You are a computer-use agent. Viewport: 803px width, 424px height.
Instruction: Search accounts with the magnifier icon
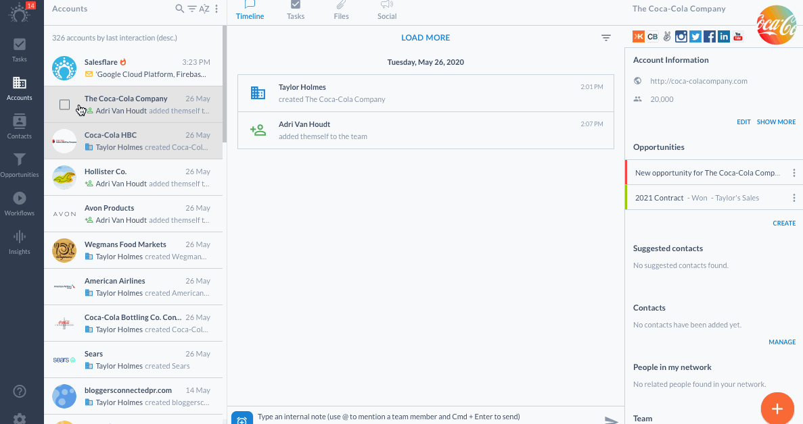[179, 9]
